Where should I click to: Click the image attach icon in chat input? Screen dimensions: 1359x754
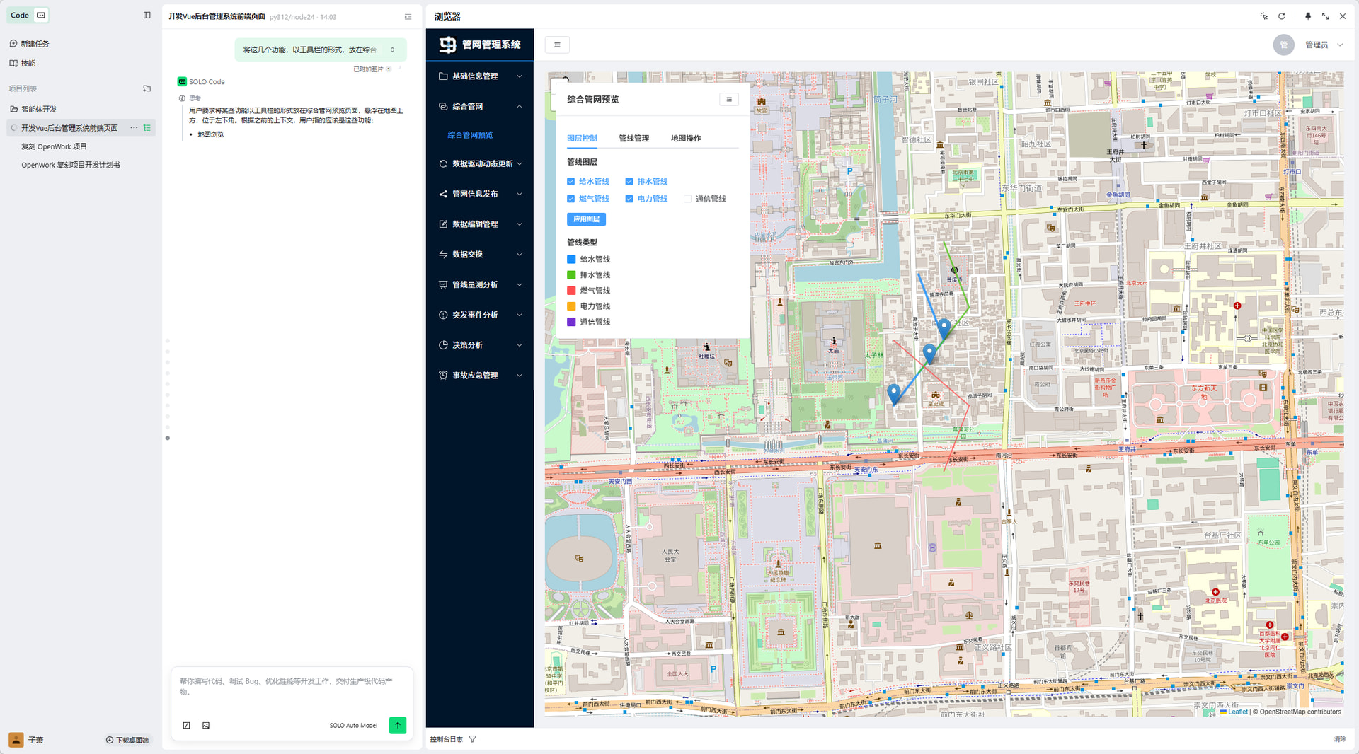click(206, 726)
